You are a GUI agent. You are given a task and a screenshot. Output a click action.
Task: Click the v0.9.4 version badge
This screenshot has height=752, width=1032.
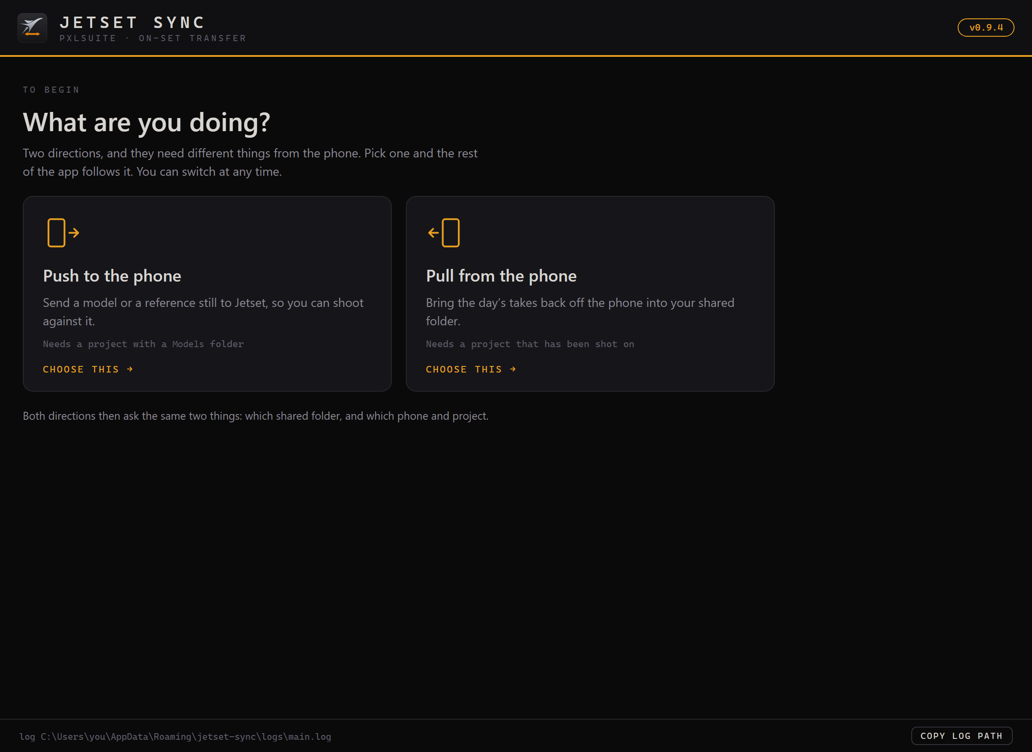(986, 27)
